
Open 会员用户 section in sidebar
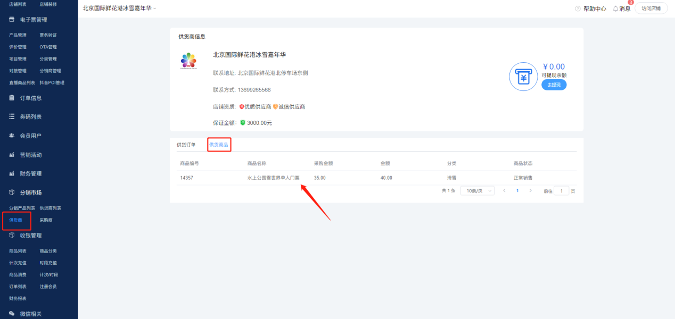(x=30, y=136)
